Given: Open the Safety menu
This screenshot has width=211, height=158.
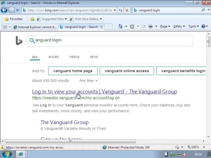Looking at the screenshot, I should (x=179, y=26).
